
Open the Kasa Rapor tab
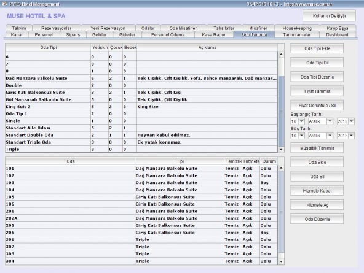point(213,34)
